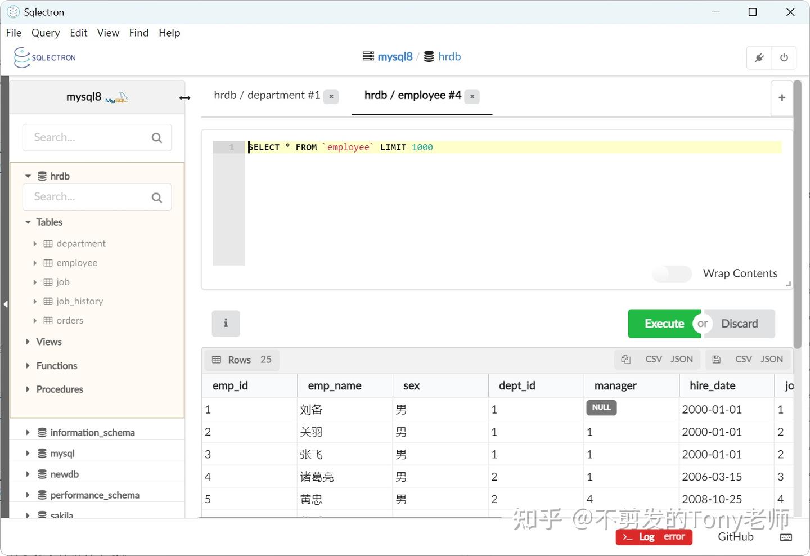The image size is (810, 556).
Task: Collapse the Tables section
Action: (28, 222)
